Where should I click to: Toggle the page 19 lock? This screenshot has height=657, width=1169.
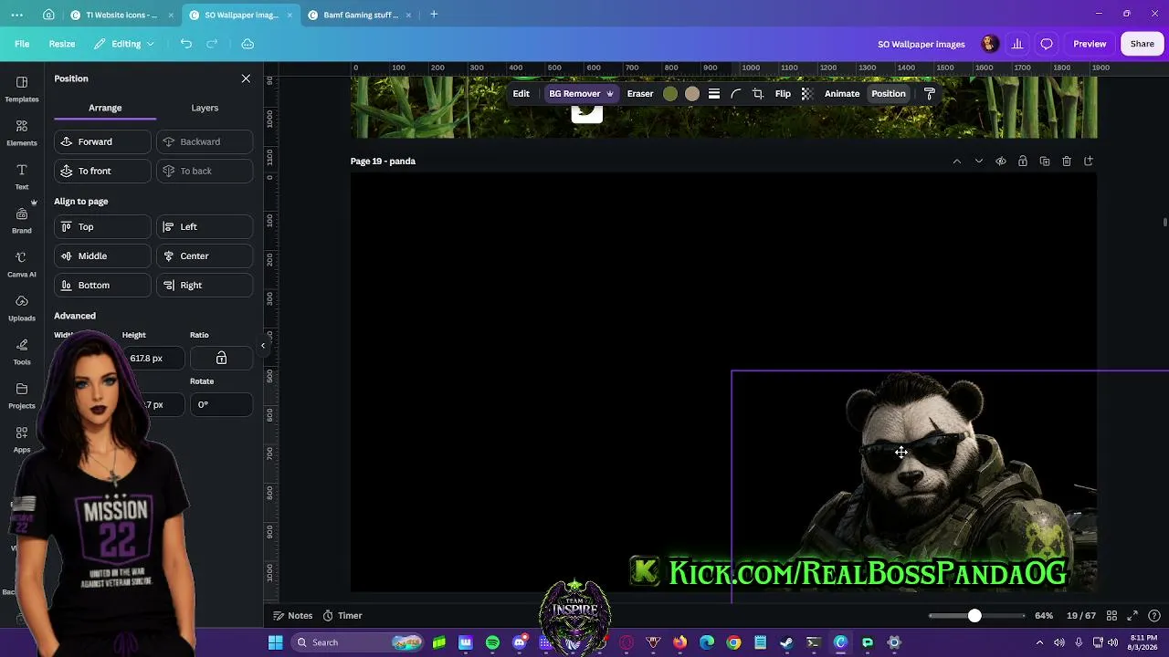[x=1023, y=162]
